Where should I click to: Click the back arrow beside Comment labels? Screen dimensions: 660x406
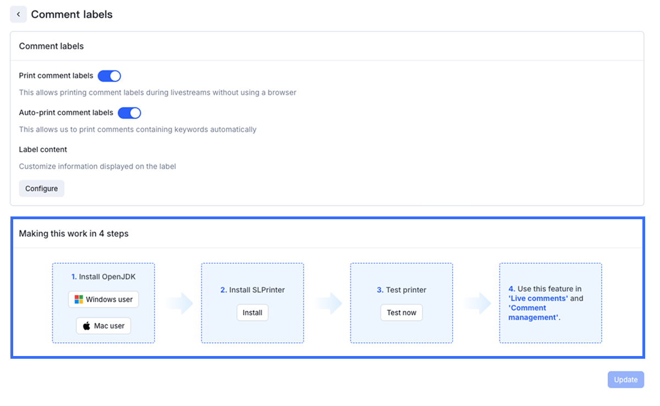[x=18, y=14]
